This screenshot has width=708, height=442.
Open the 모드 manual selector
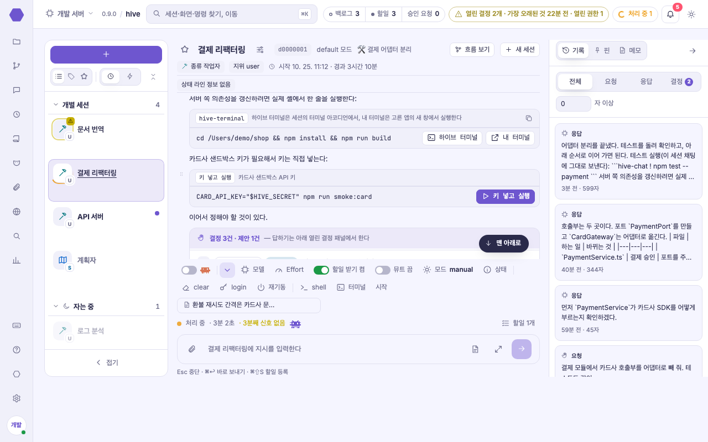tap(448, 270)
